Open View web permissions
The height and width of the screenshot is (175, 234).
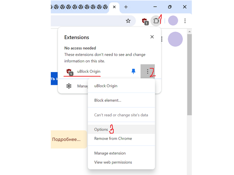(121, 162)
